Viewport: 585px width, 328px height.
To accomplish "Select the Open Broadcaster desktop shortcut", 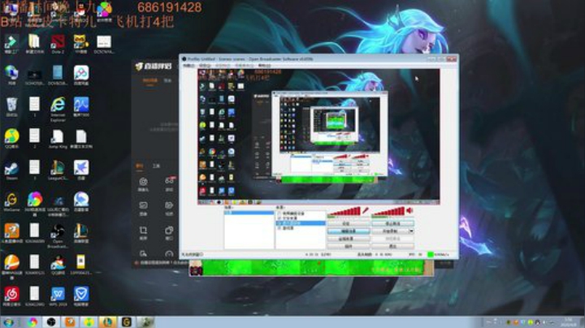I will coord(58,235).
